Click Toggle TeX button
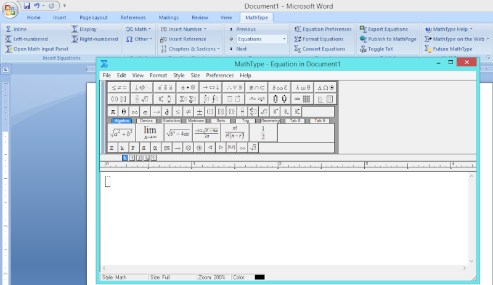The width and height of the screenshot is (493, 285). pyautogui.click(x=377, y=49)
